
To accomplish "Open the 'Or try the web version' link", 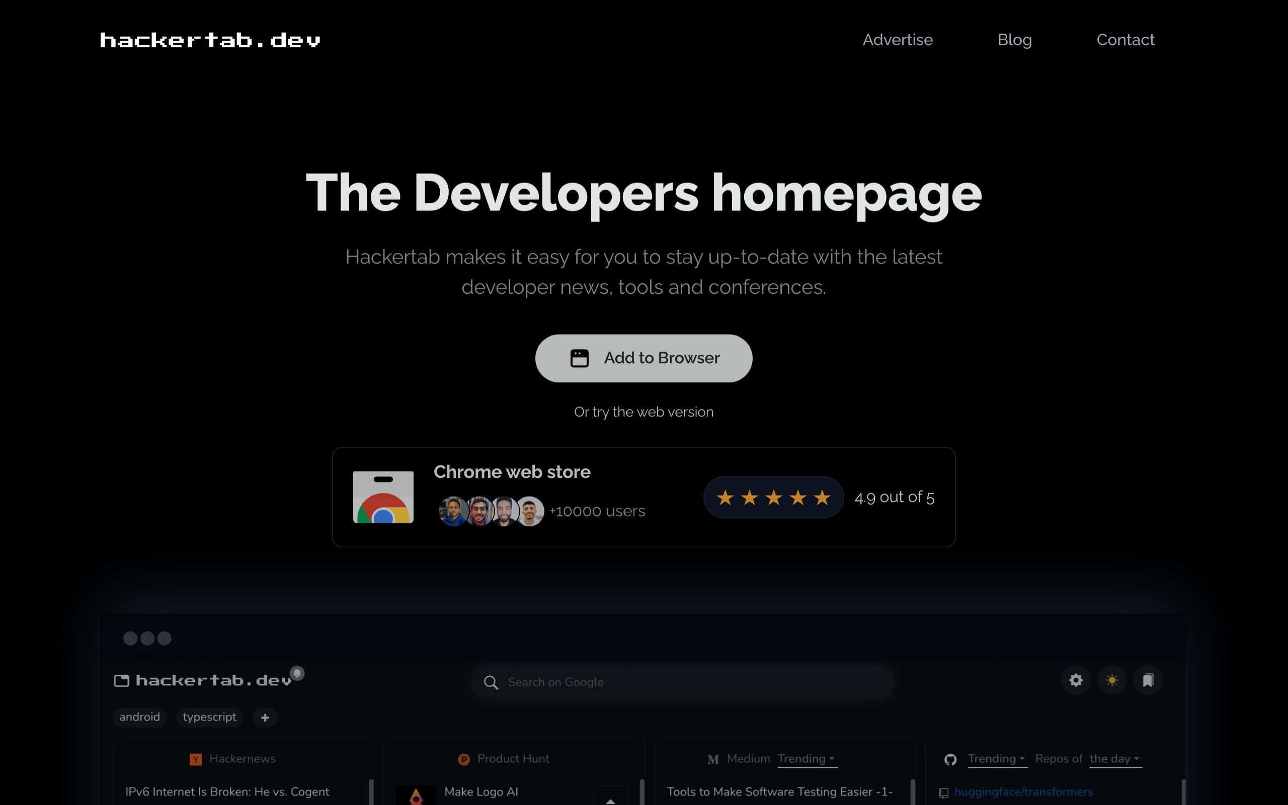I will pyautogui.click(x=643, y=412).
